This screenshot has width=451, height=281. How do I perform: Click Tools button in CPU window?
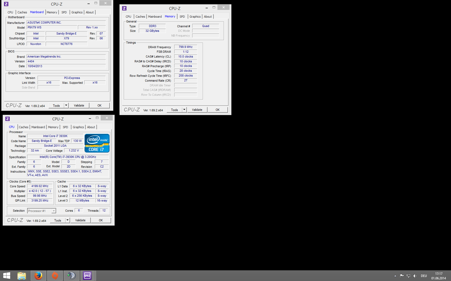tap(58, 220)
